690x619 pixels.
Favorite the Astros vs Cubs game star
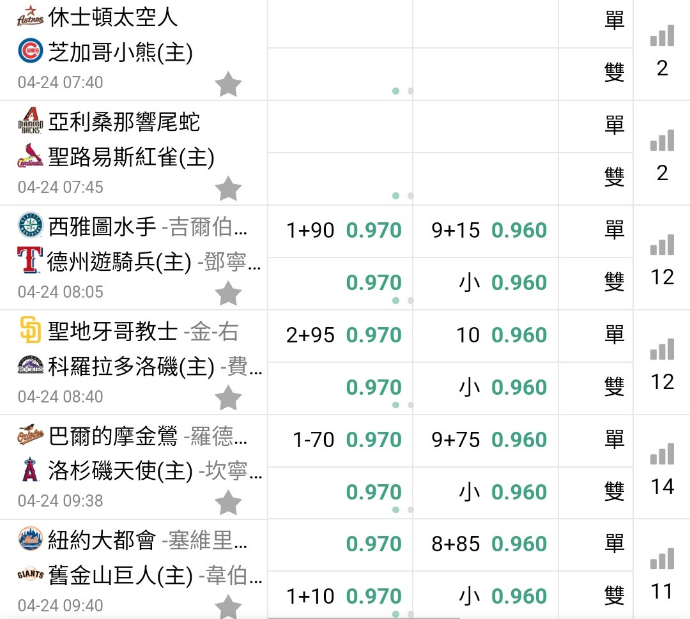(228, 84)
